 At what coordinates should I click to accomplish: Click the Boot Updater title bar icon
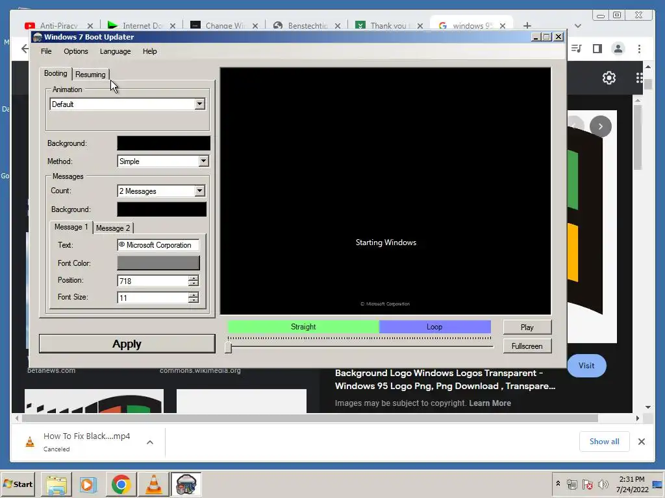pos(37,37)
